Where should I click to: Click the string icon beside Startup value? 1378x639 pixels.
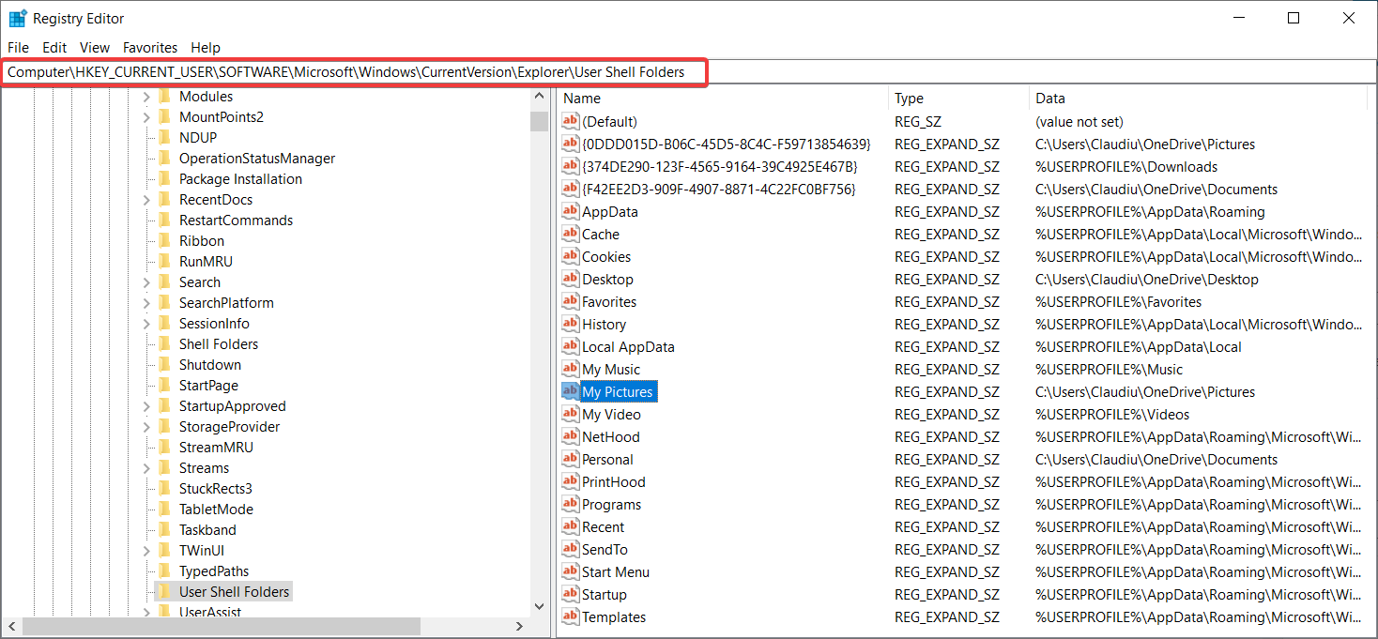[570, 594]
